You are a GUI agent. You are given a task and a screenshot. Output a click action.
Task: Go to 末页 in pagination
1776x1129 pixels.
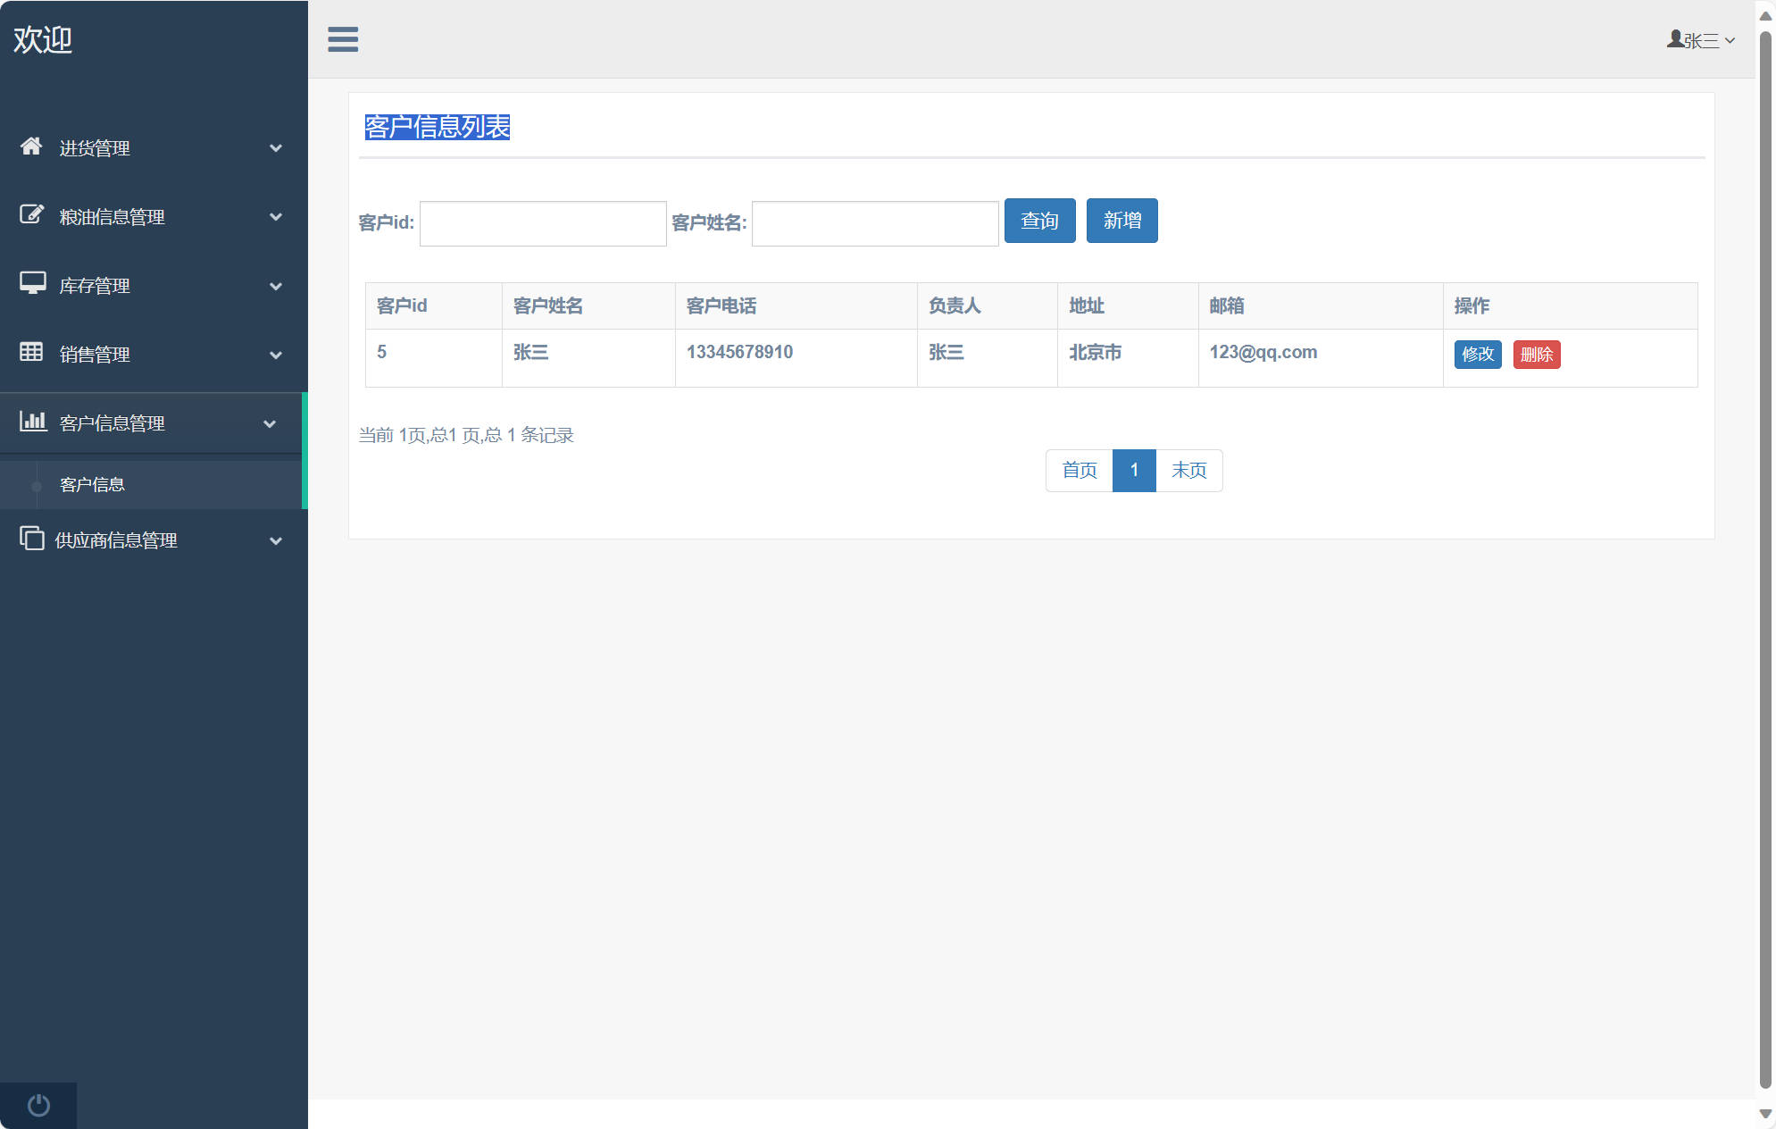click(1188, 471)
